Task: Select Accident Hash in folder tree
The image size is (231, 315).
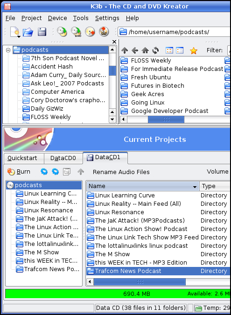Action: tap(48, 66)
